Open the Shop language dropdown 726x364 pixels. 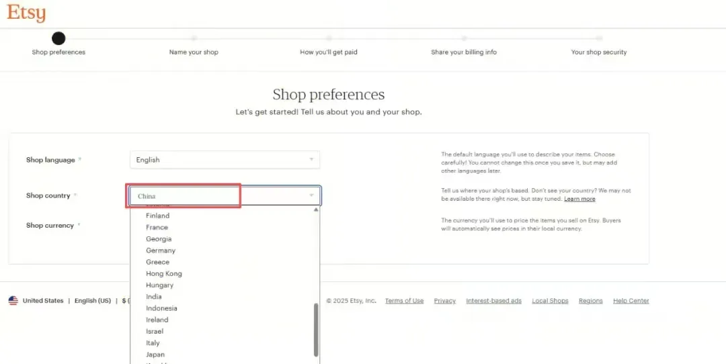[x=225, y=160]
